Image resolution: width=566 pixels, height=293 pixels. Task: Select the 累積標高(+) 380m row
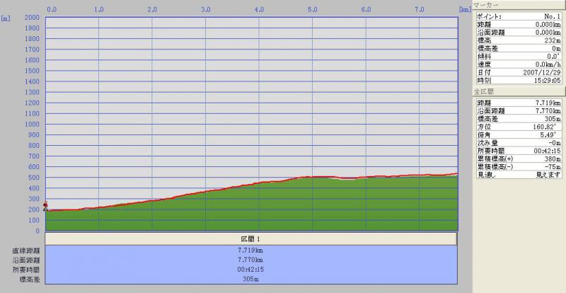pyautogui.click(x=519, y=159)
